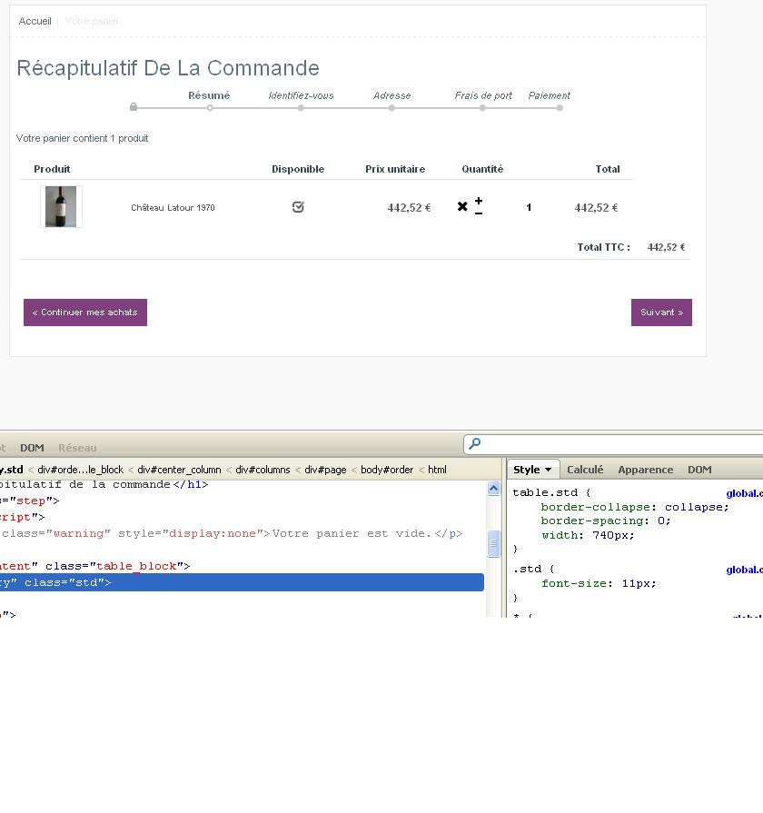Viewport: 763px width, 813px height.
Task: Select body#order in the breadcrumb path
Action: [x=387, y=470]
